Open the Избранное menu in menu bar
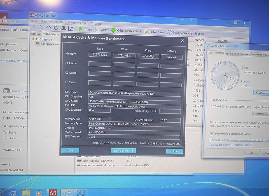Screen dimensions: 269x196 67,22
